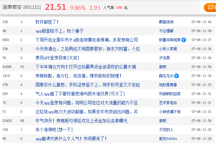
Task: Open the post 今天app登录有问题,说明公司
Action: pyautogui.click(x=87, y=103)
